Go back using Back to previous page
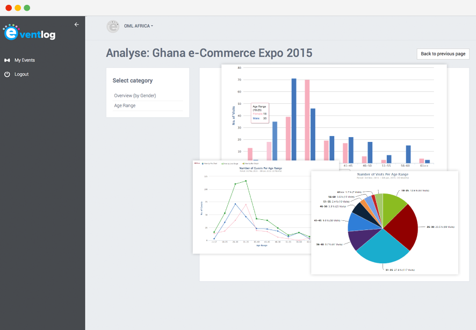 (x=443, y=54)
